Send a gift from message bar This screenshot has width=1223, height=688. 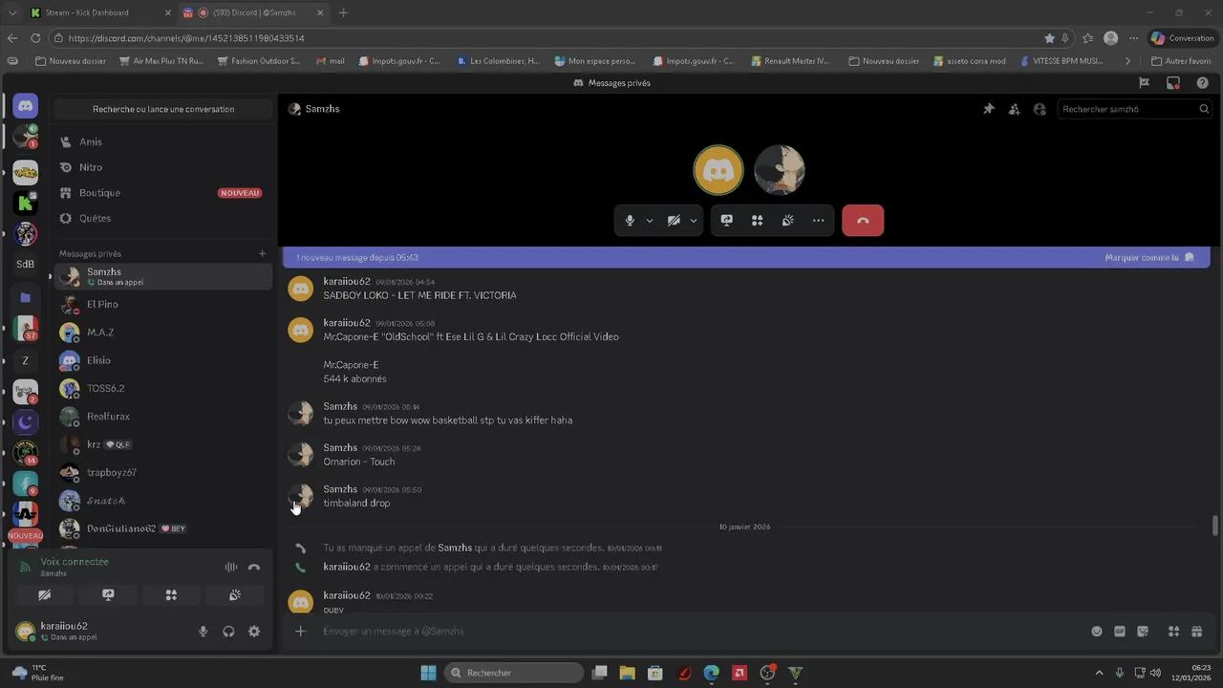[x=1196, y=631]
